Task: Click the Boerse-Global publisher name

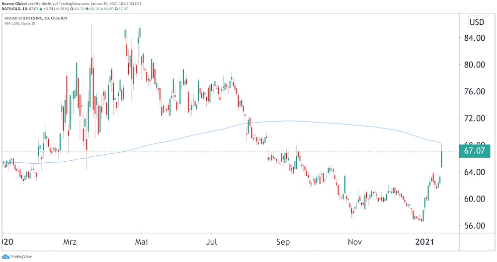Action: pyautogui.click(x=14, y=3)
